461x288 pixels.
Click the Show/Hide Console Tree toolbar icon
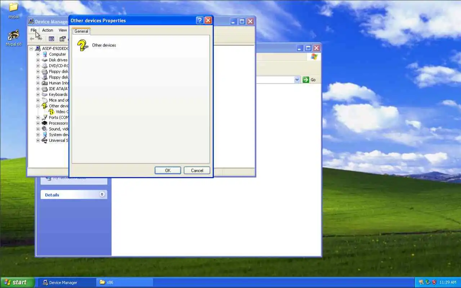pyautogui.click(x=51, y=39)
